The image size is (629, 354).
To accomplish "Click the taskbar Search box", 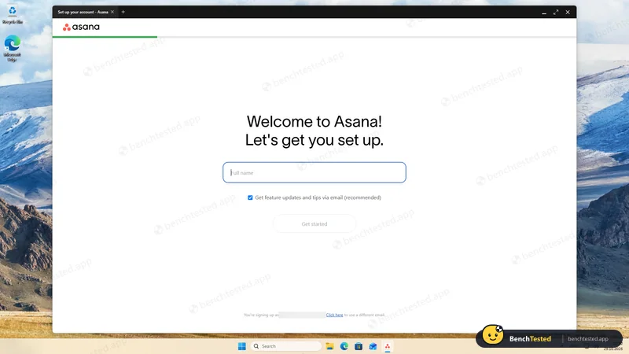I will [x=286, y=346].
